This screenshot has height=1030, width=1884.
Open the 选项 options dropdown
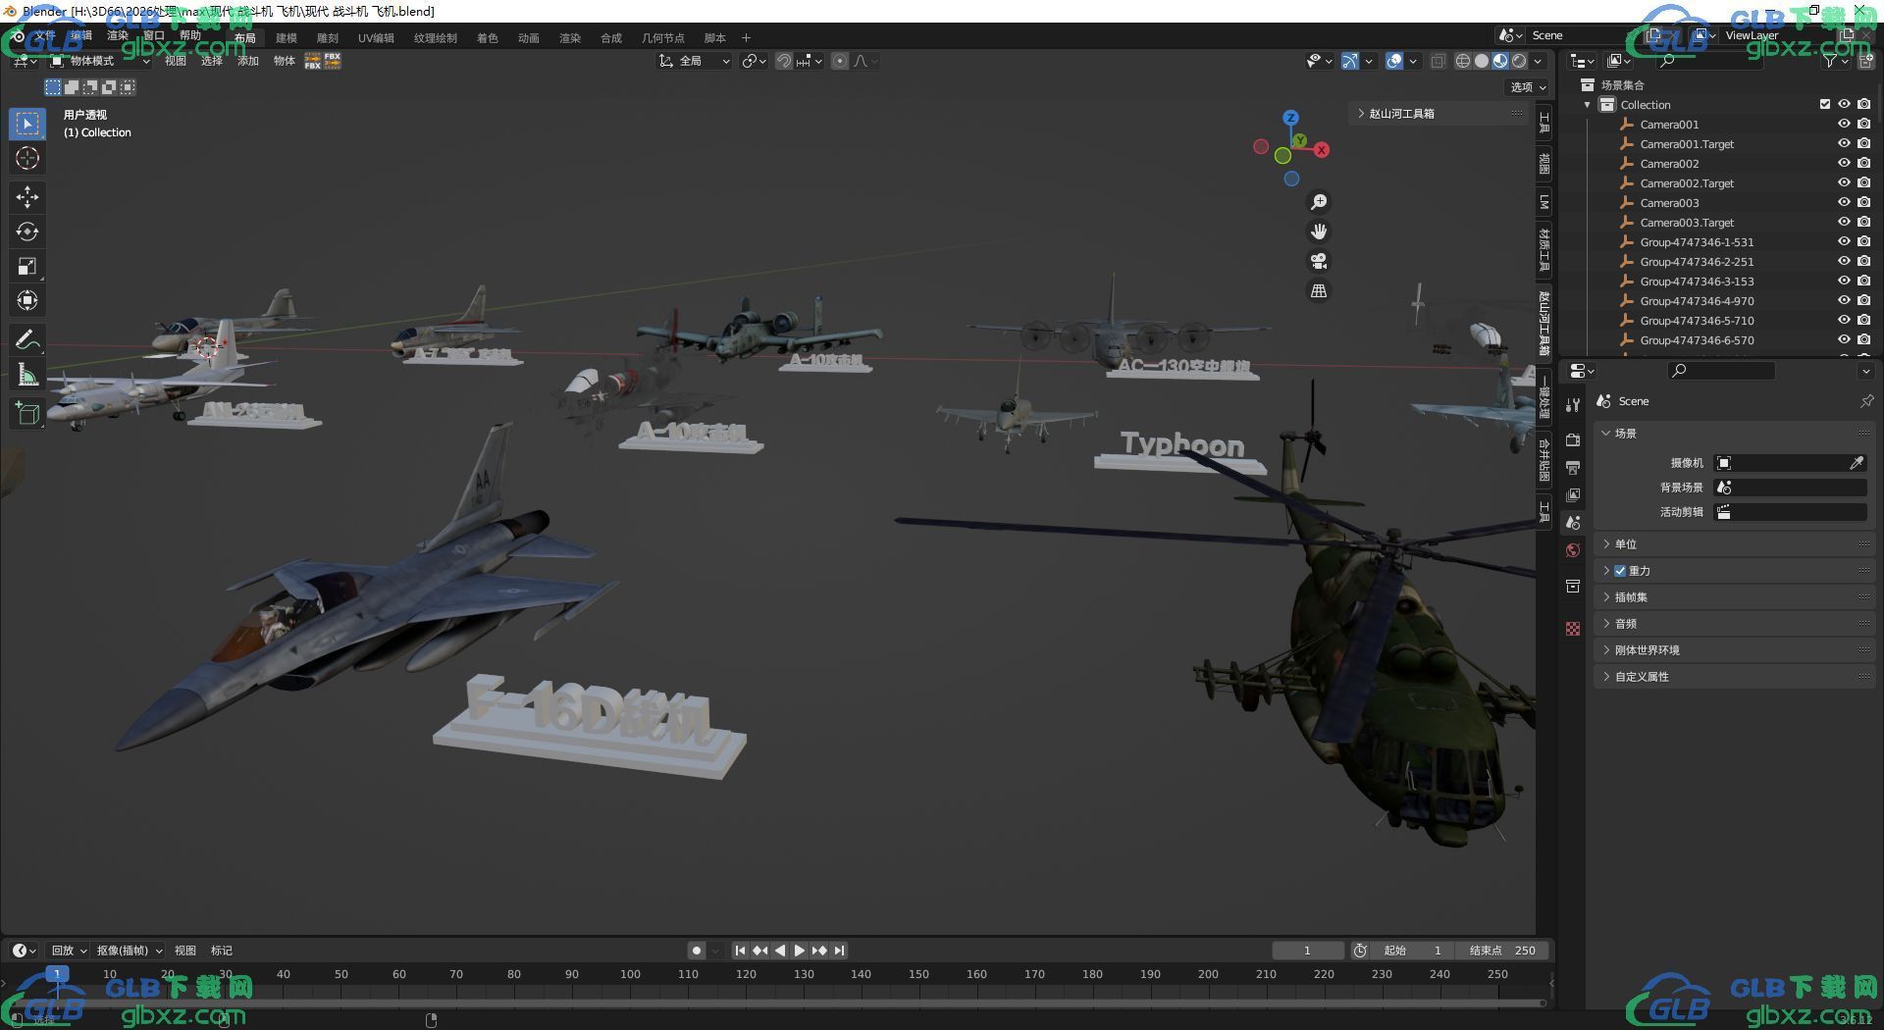[1527, 87]
